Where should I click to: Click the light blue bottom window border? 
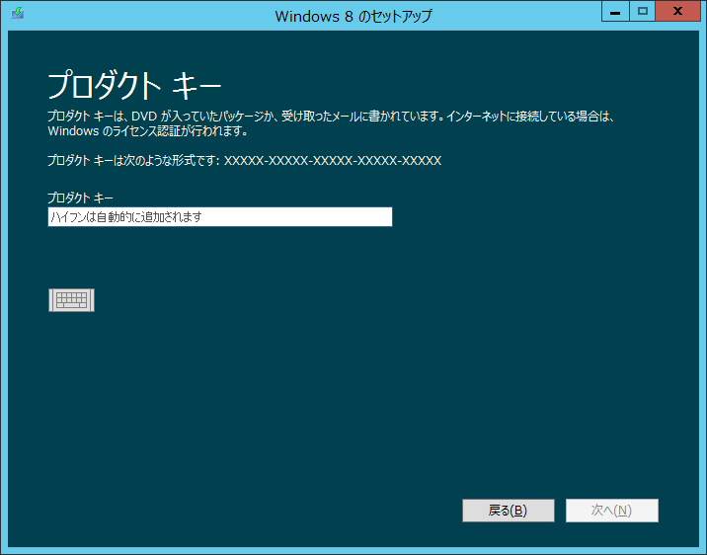(x=353, y=550)
